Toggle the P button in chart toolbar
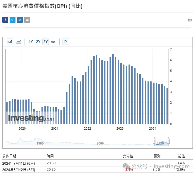This screenshot has height=174, width=196. [65, 42]
